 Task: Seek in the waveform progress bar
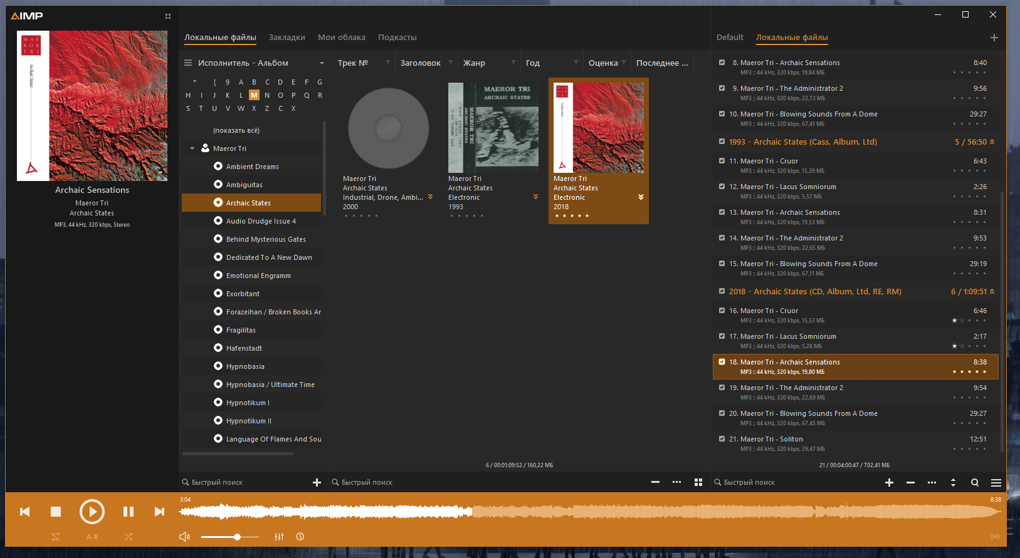click(x=589, y=512)
